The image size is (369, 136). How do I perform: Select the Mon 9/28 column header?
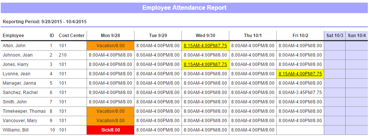tap(111, 36)
